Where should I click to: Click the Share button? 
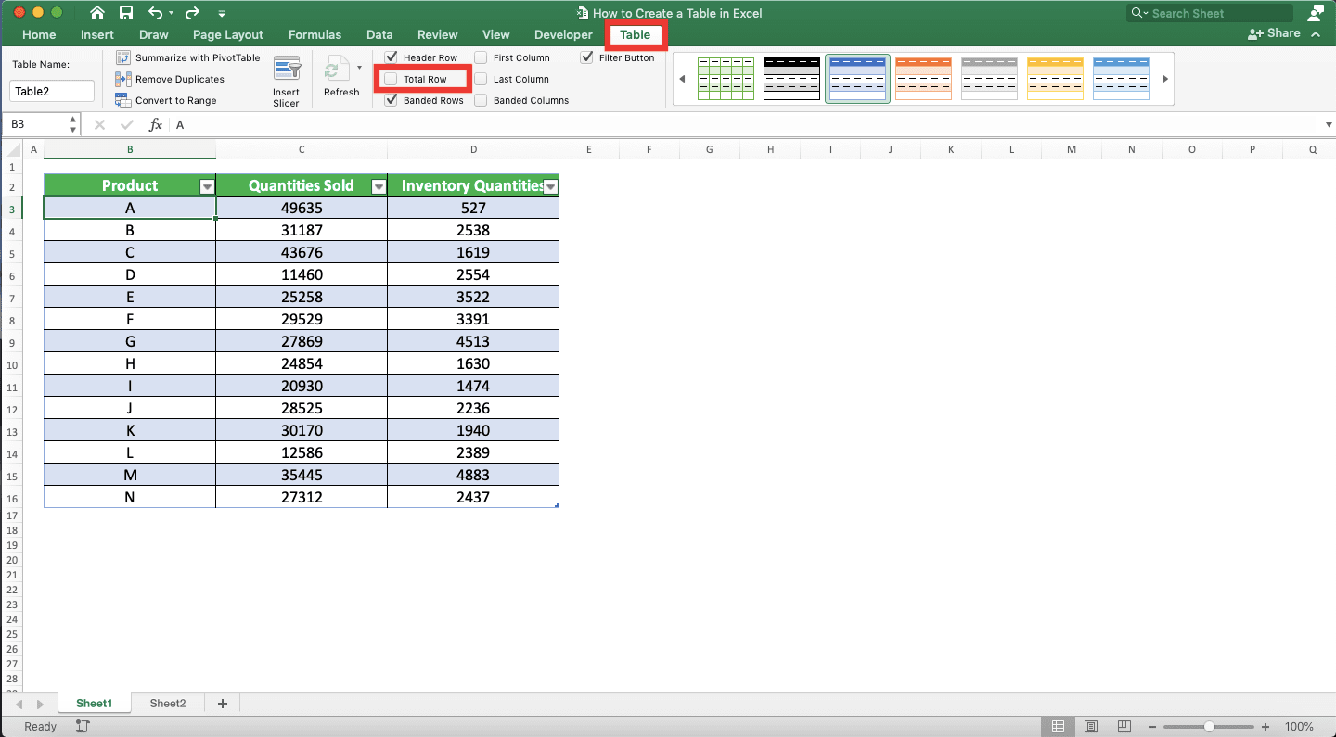click(1274, 33)
